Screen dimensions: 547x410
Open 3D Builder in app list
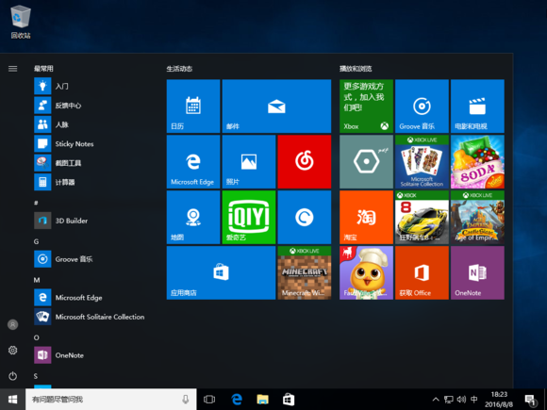coord(94,221)
